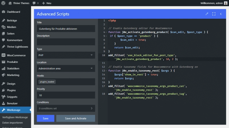229x128 pixels.
Task: Toggle fullscreen mode icon in header
Action: (x=214, y=14)
